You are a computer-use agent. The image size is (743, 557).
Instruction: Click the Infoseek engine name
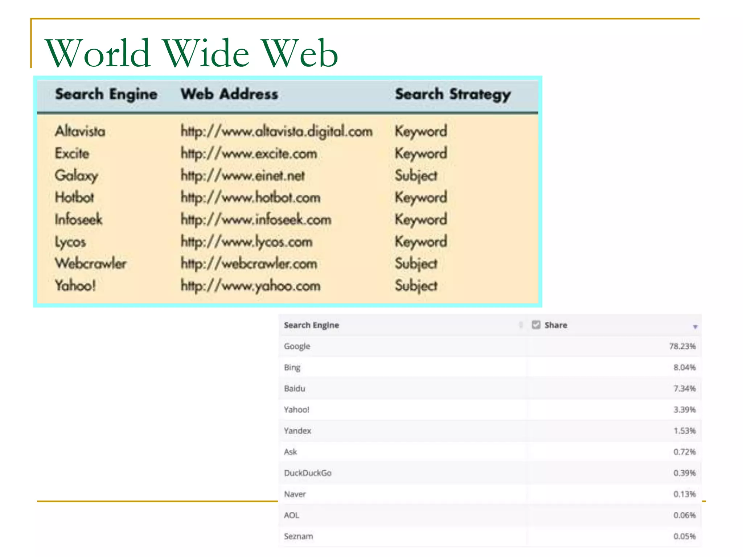(79, 219)
